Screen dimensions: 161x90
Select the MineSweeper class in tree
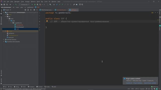tap(20, 27)
